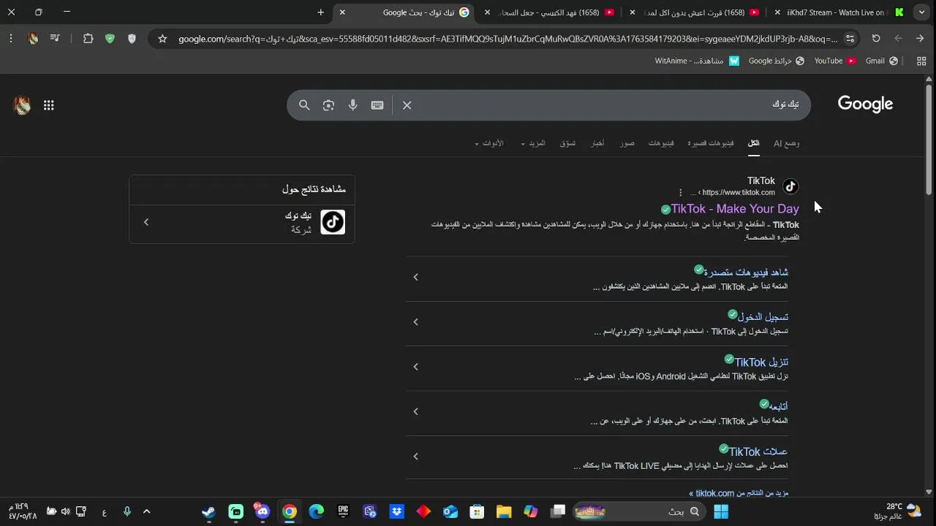Open the Gmail bookmark
Image resolution: width=936 pixels, height=526 pixels.
pos(881,61)
